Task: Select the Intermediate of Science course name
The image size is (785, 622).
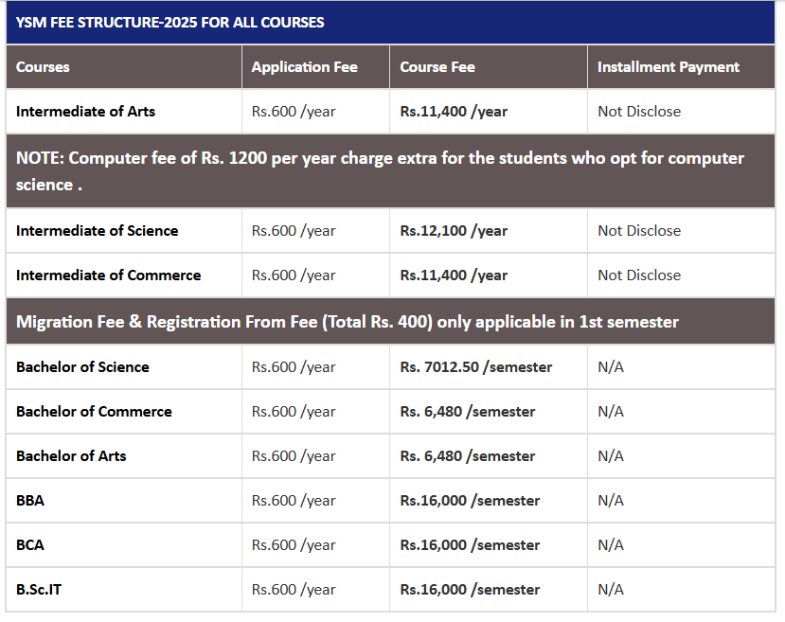Action: 97,231
